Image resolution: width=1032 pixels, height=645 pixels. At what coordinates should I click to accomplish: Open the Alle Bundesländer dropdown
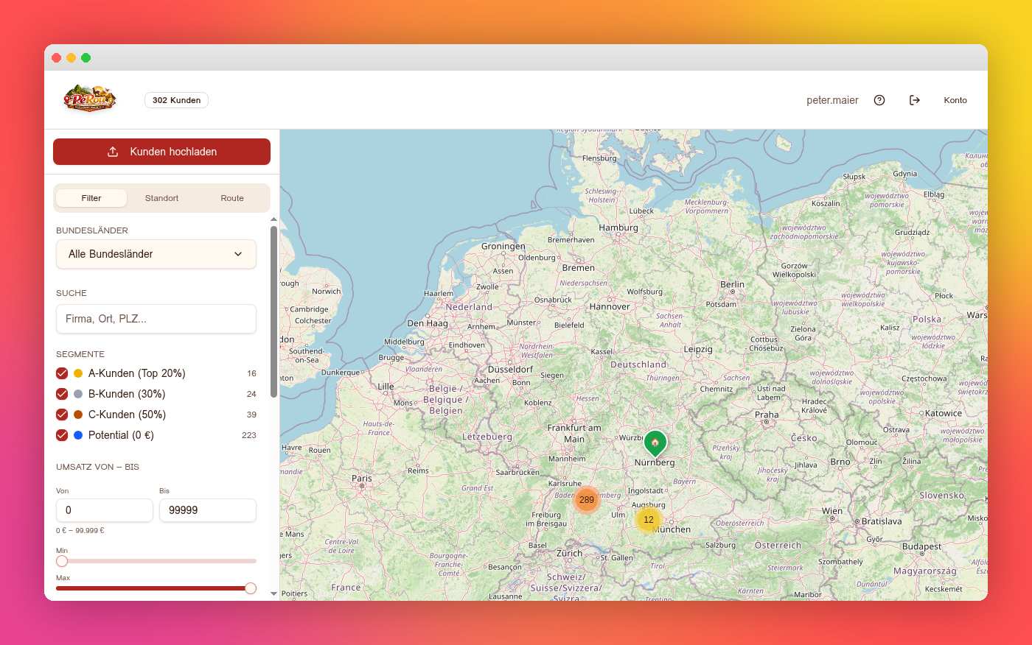click(x=156, y=254)
